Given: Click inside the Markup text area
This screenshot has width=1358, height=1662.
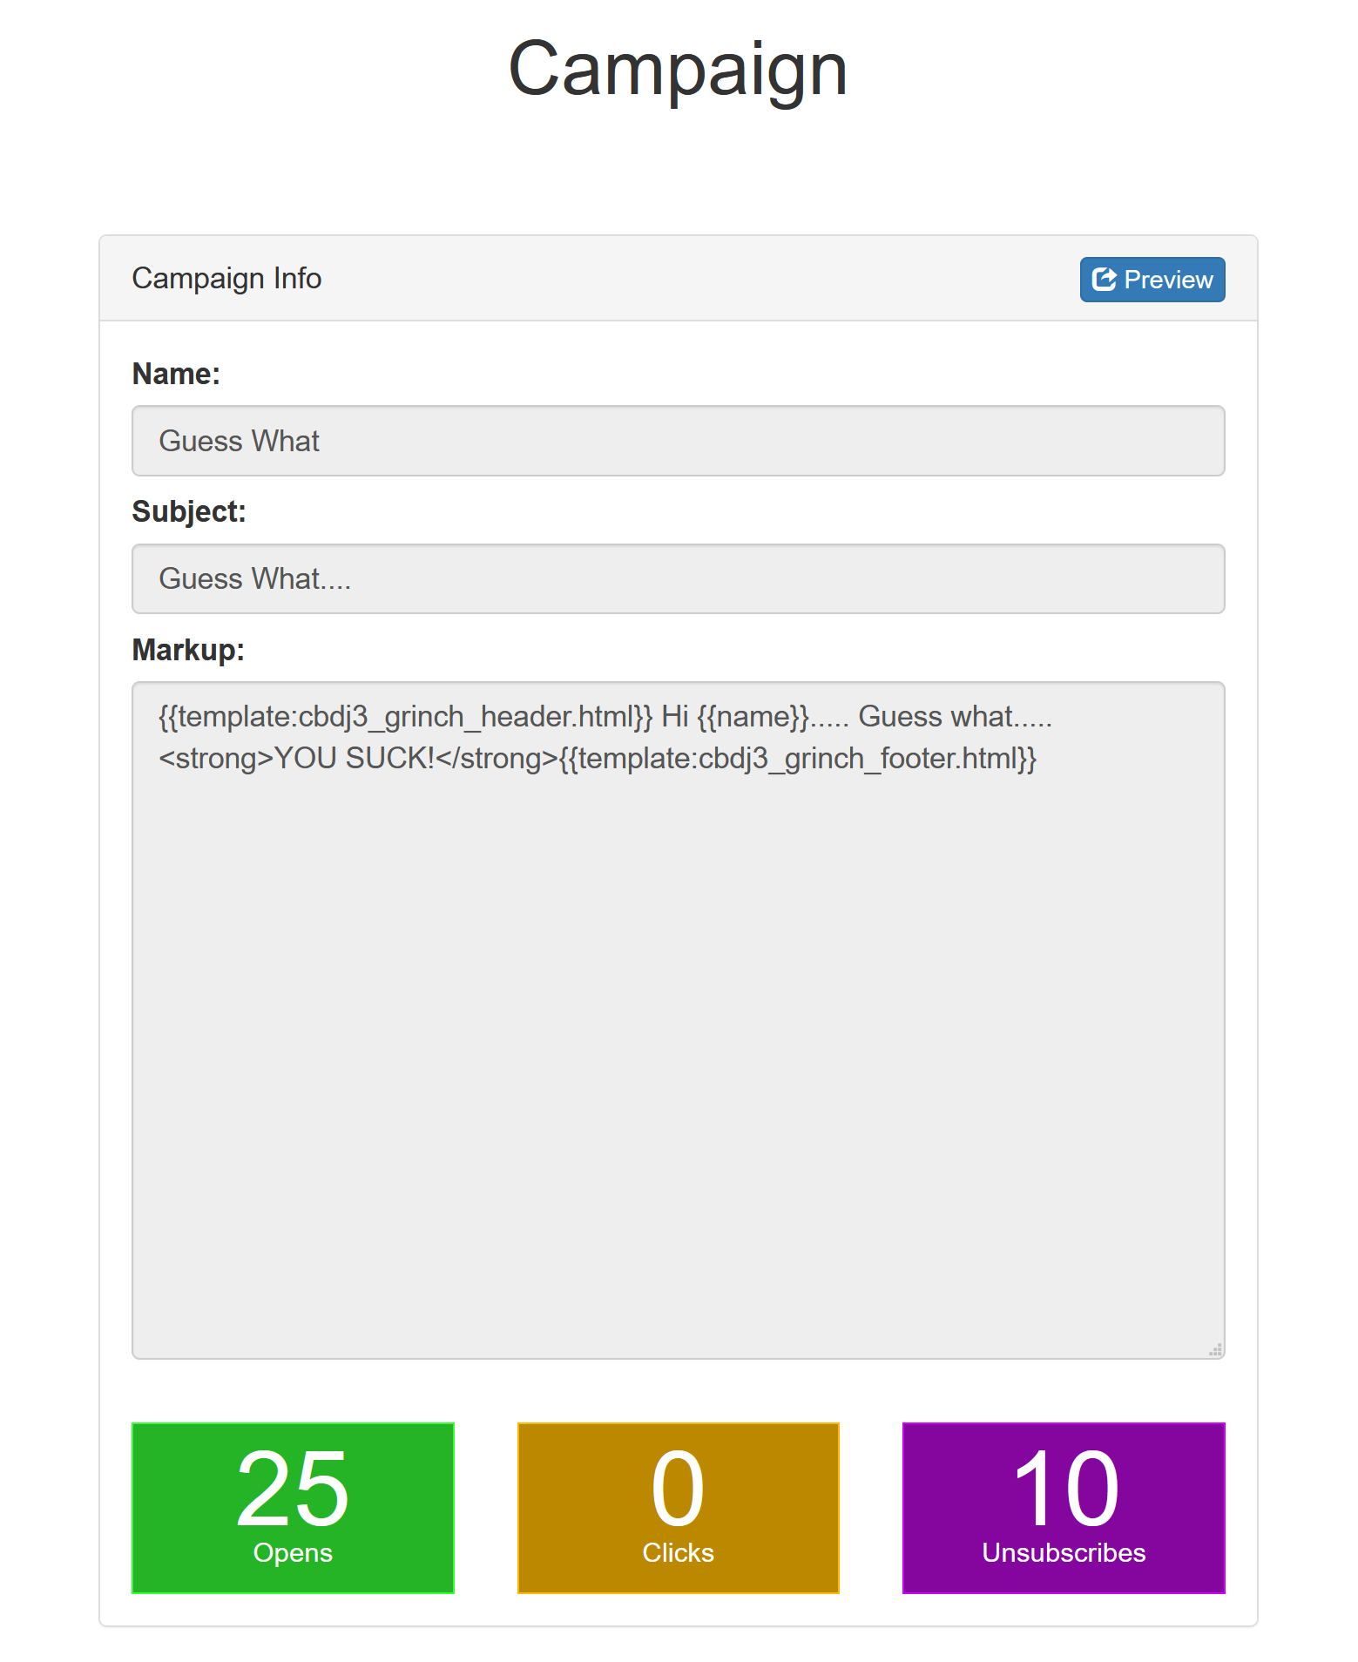Looking at the screenshot, I should tap(677, 1019).
